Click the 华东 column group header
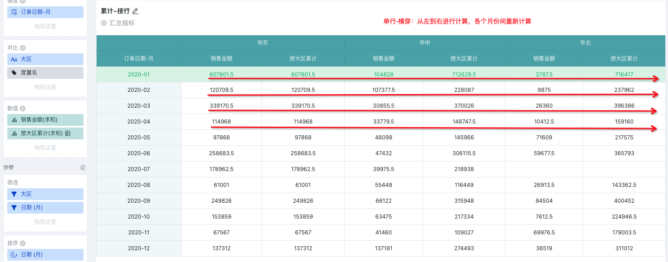The image size is (668, 262). 262,43
